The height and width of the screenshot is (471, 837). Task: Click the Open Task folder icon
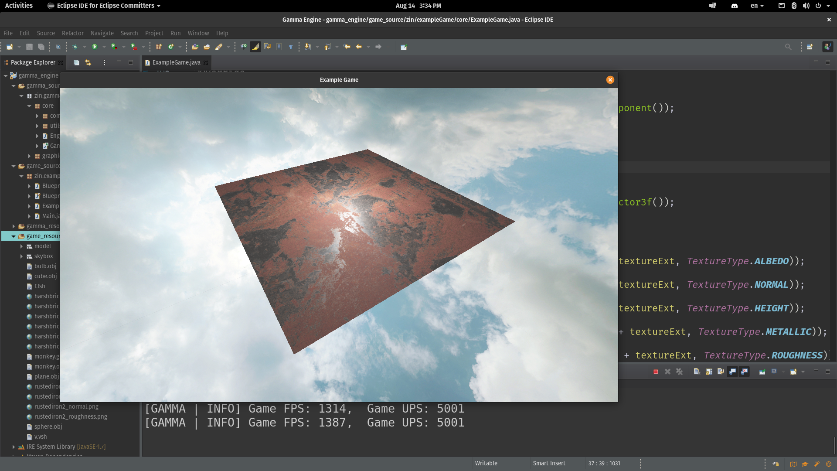207,47
